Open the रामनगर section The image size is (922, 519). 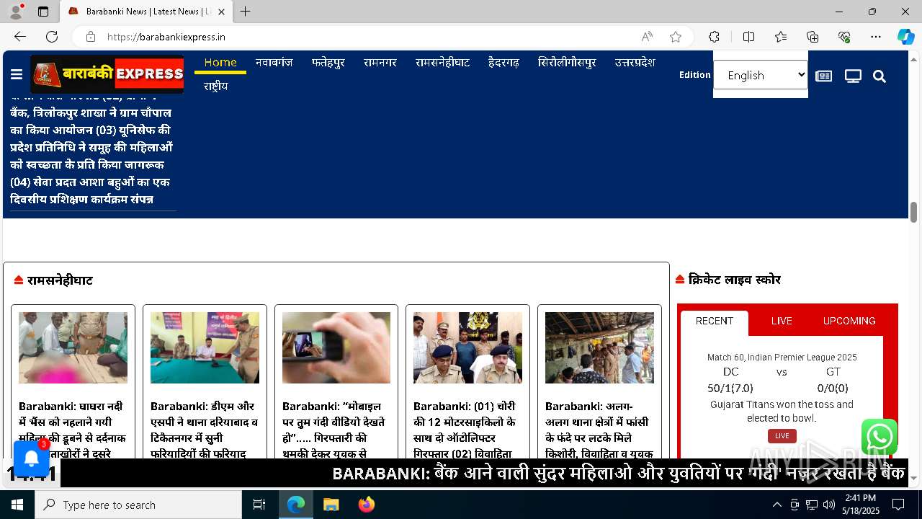point(380,63)
